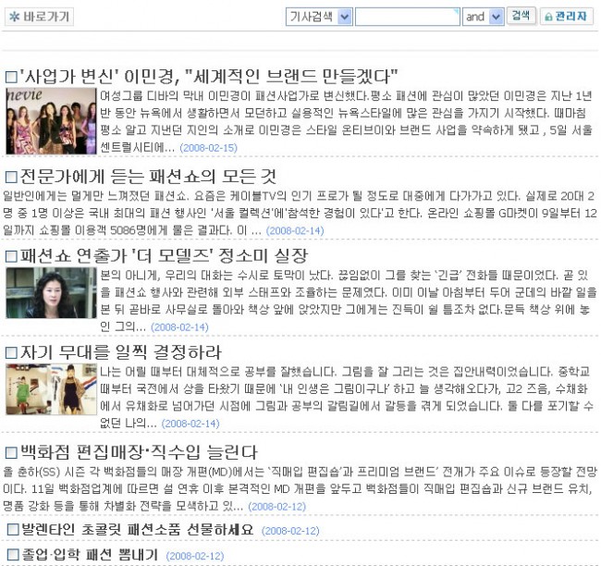Tick checkbox for 전문가에게 듣는 패션쇼의 모든 것

click(11, 177)
